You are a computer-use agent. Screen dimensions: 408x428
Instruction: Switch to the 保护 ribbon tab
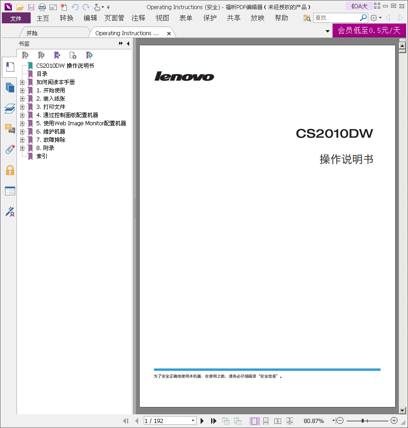point(210,18)
